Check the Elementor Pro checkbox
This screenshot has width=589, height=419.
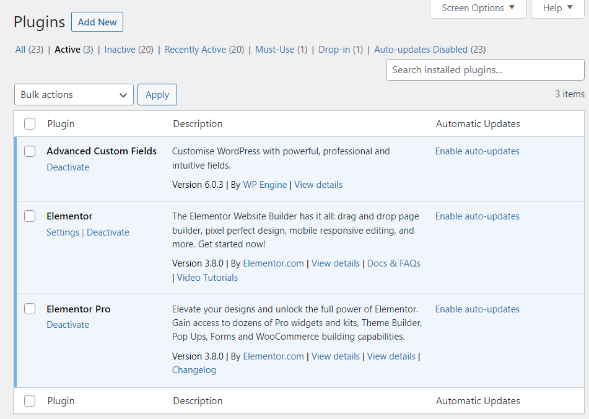point(30,309)
